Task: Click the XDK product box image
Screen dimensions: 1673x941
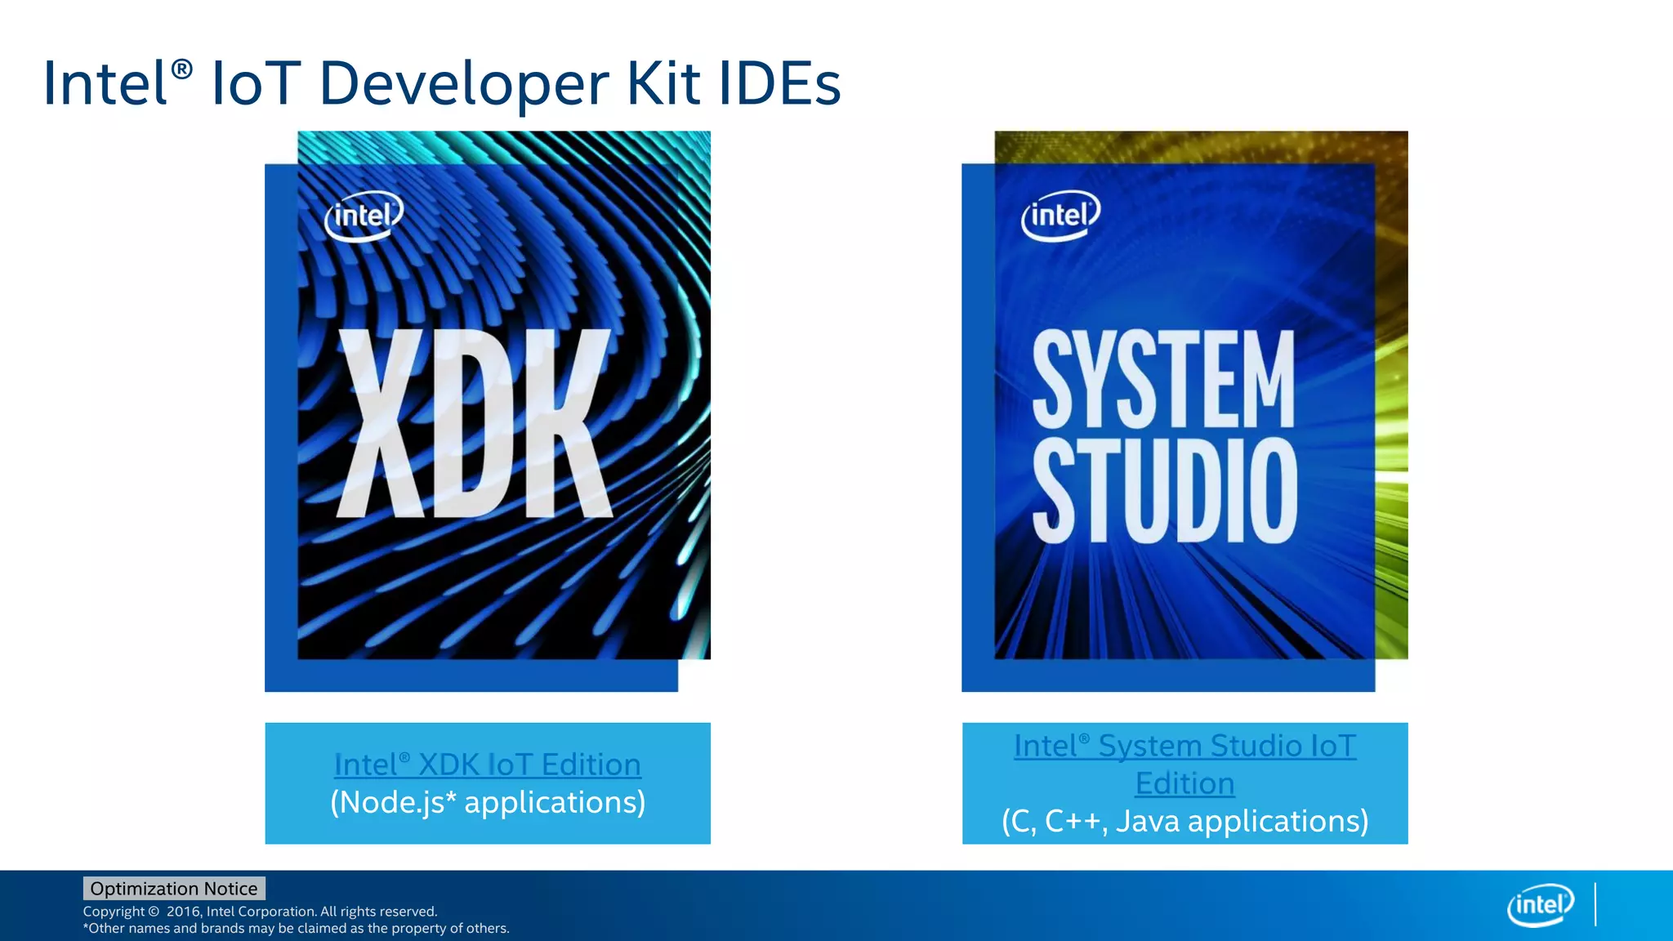Action: [488, 411]
